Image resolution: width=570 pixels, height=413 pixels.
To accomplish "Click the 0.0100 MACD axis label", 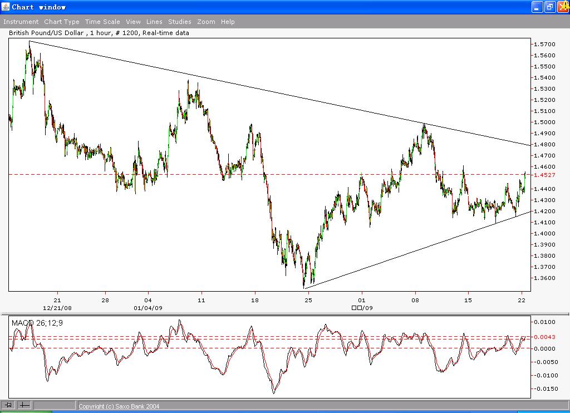I will [544, 322].
